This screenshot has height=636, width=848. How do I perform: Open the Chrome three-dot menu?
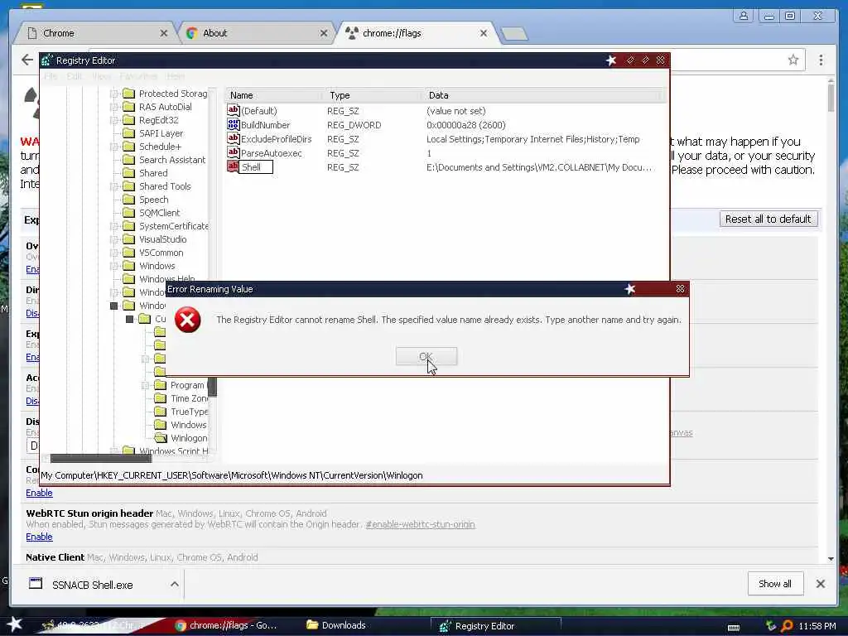821,60
